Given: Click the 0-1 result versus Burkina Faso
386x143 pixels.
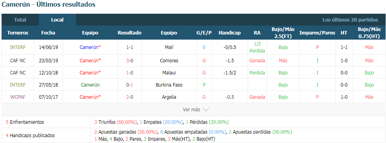Looking at the screenshot, I should 129,85.
